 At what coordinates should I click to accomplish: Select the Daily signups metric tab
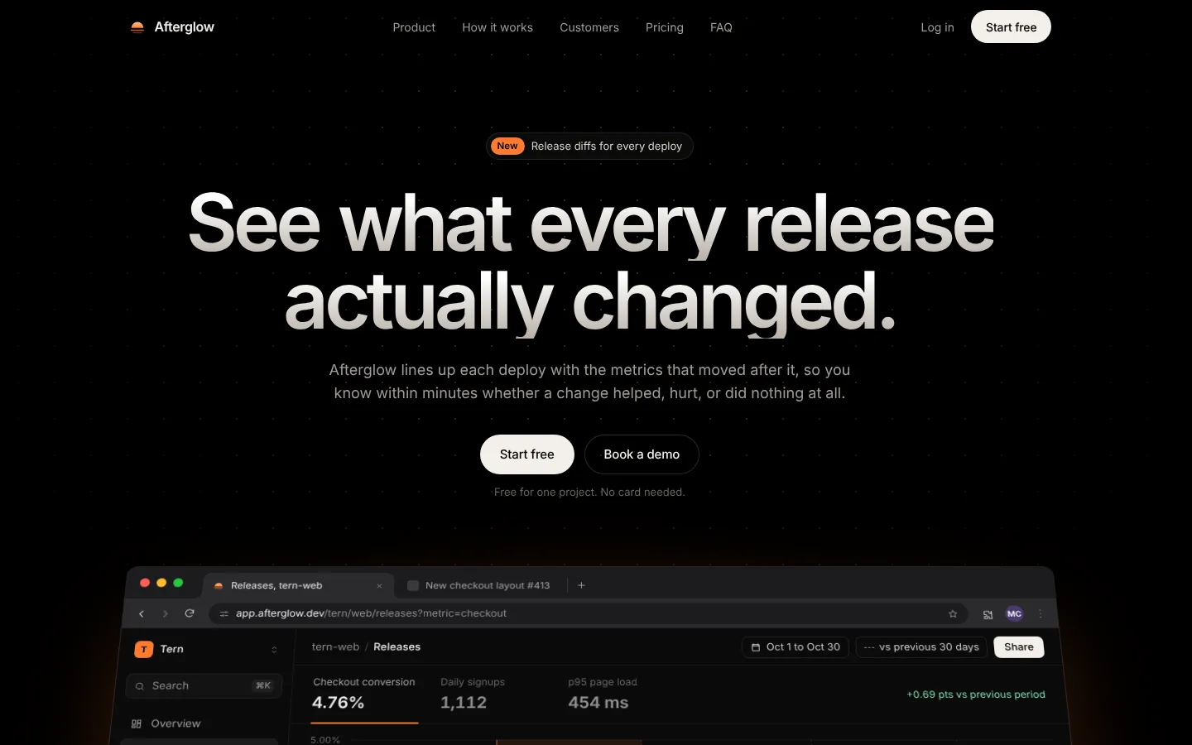(x=473, y=695)
